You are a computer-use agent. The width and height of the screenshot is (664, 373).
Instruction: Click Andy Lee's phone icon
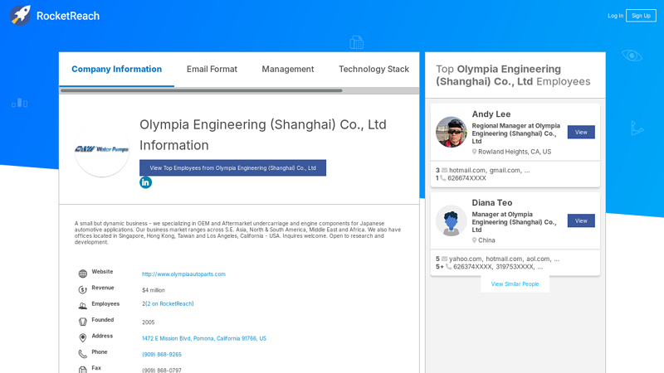443,178
